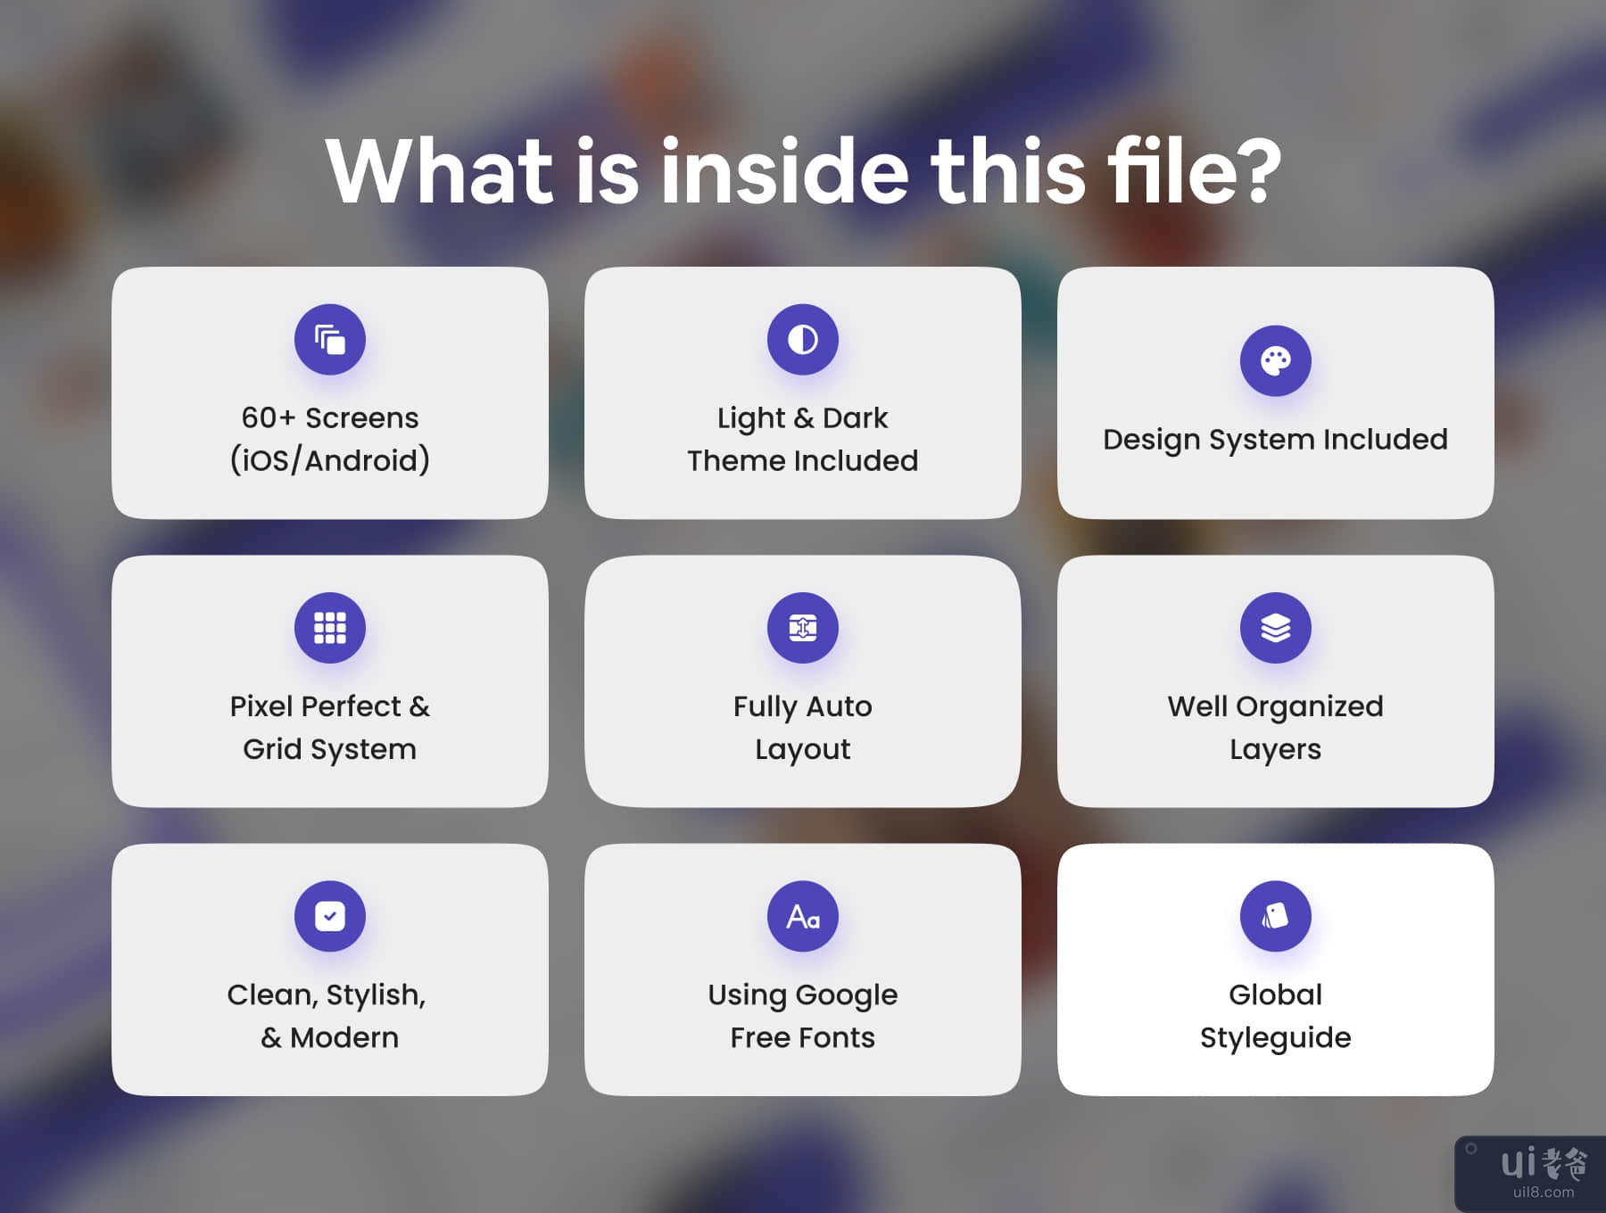Click the "Pixel Perfect & Grid System" label
This screenshot has height=1213, width=1606.
click(x=330, y=727)
